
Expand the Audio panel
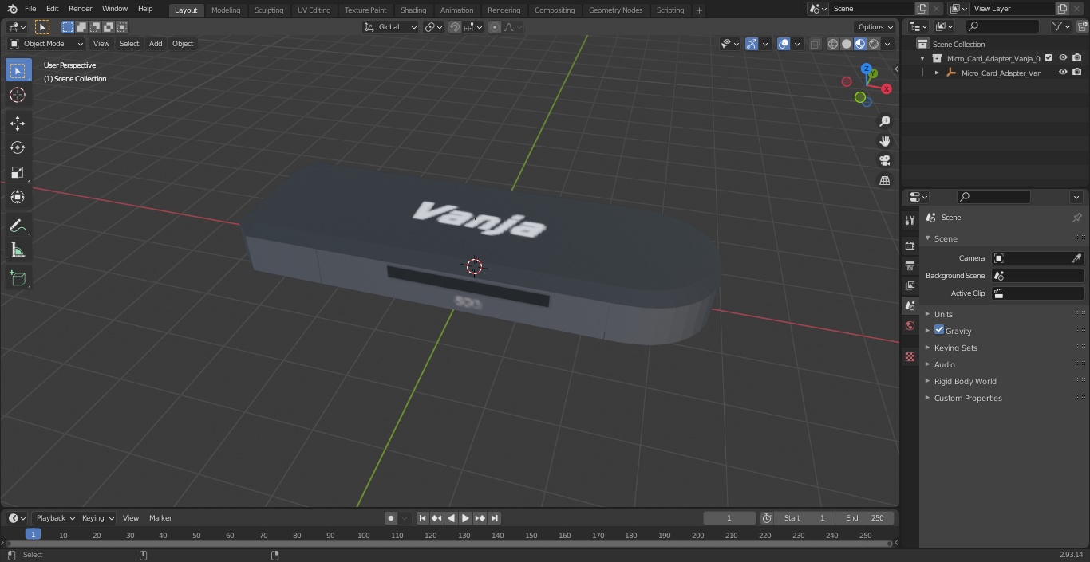(x=945, y=364)
